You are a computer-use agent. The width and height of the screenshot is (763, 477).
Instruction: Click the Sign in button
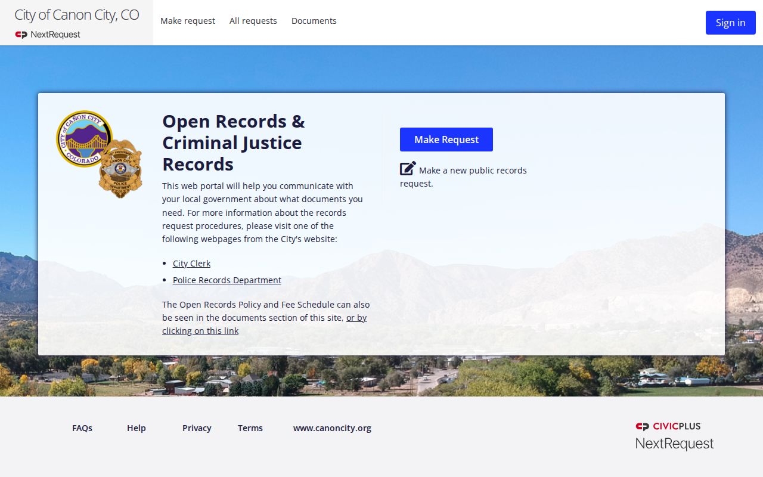pos(731,23)
